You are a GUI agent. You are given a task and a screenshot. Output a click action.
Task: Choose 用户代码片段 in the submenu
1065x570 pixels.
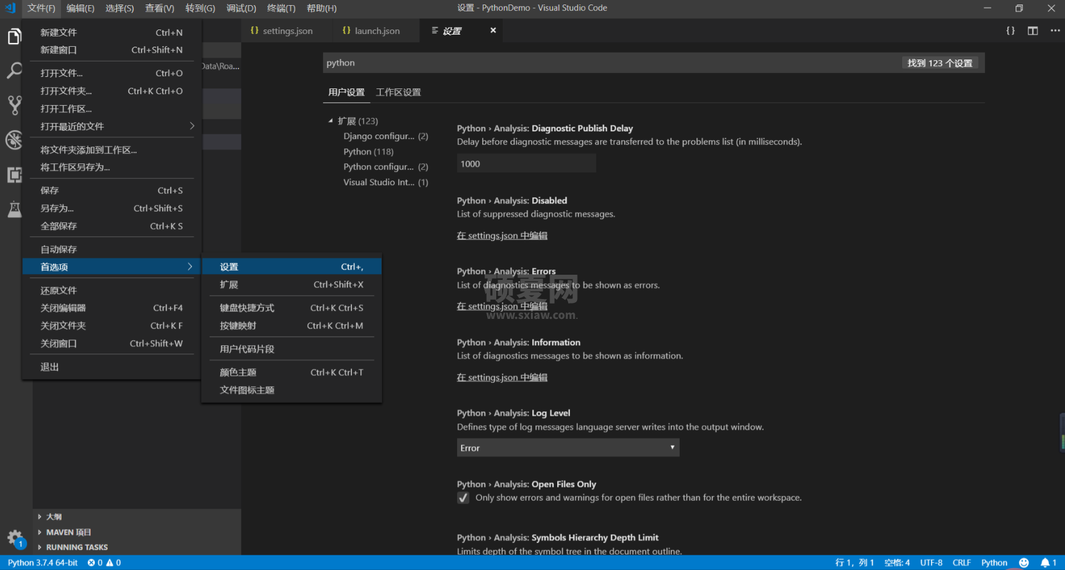point(292,349)
